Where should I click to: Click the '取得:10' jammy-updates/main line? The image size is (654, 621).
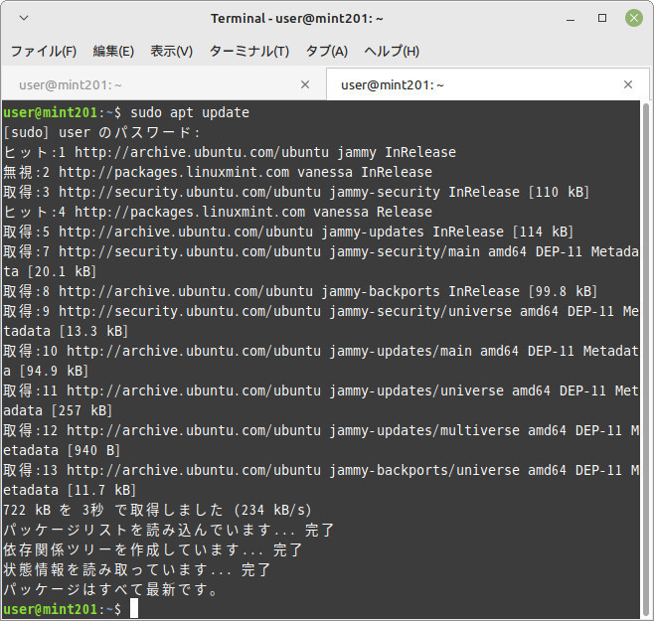[x=321, y=351]
